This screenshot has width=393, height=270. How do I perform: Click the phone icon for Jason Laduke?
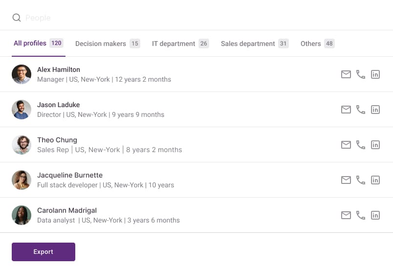click(x=361, y=110)
